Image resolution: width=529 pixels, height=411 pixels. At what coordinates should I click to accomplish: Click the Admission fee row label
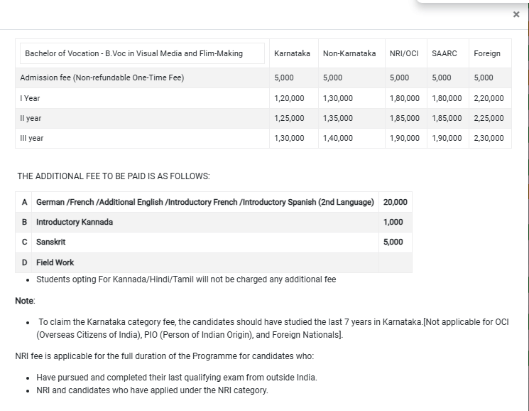[102, 78]
